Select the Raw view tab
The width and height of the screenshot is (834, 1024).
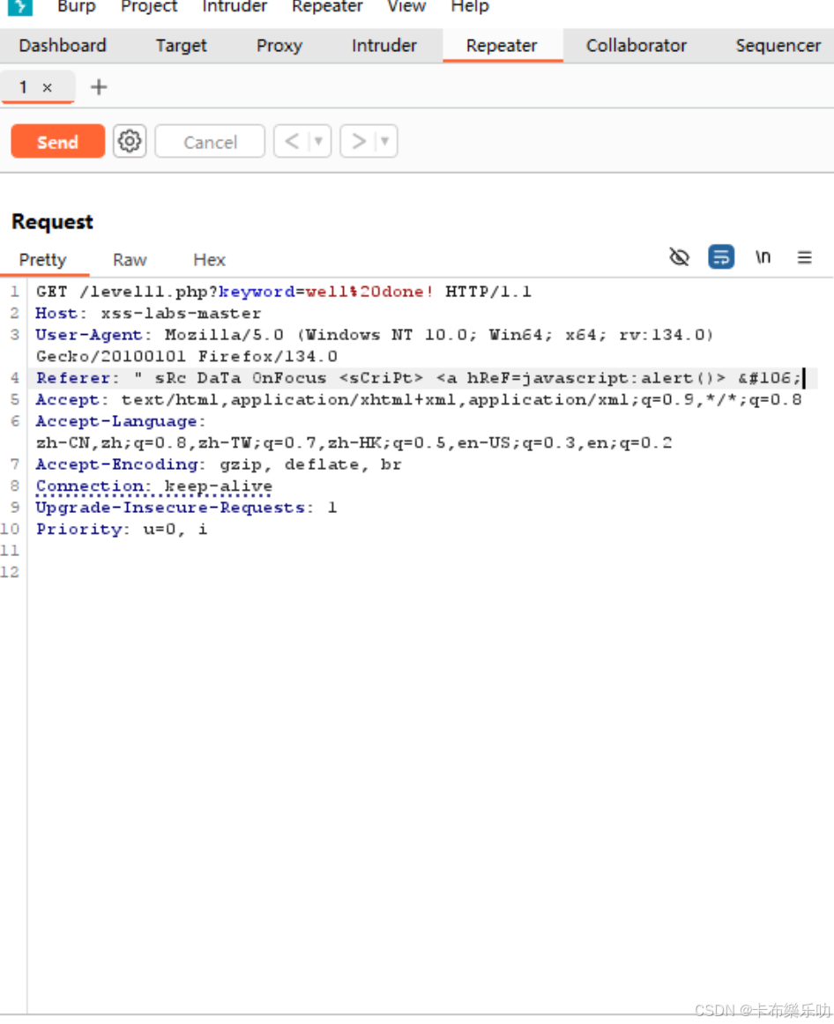130,260
